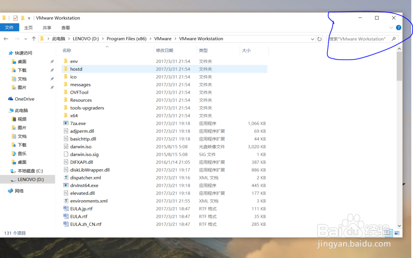The width and height of the screenshot is (413, 258).
Task: Go back with the left arrow
Action: 6,39
